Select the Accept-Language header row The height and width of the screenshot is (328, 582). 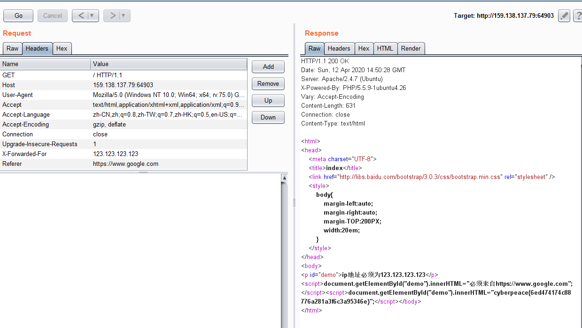(124, 114)
